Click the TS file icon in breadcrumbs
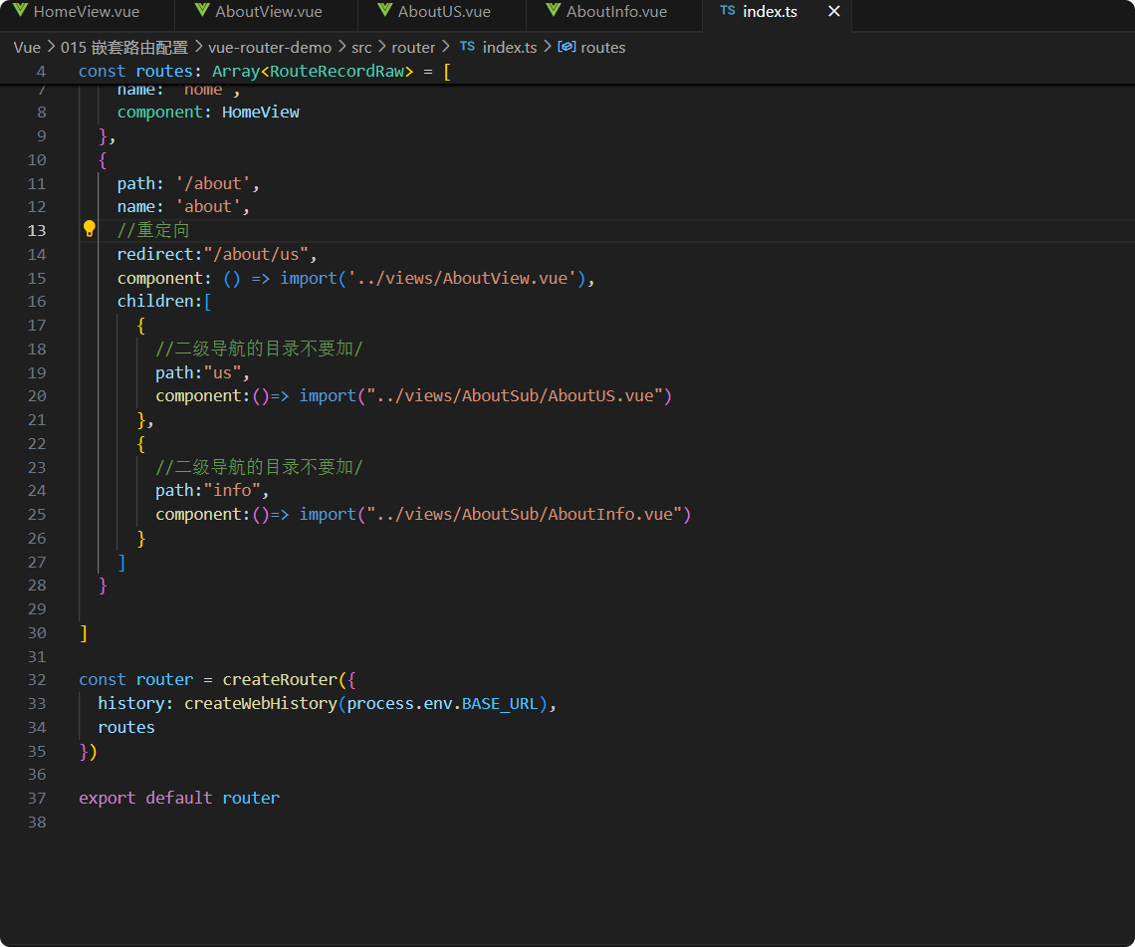Image resolution: width=1135 pixels, height=947 pixels. (467, 47)
